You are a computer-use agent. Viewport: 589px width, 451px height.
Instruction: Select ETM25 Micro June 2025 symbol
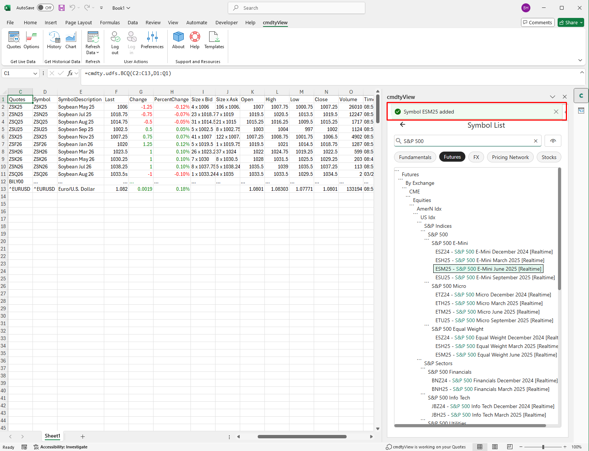(x=487, y=312)
